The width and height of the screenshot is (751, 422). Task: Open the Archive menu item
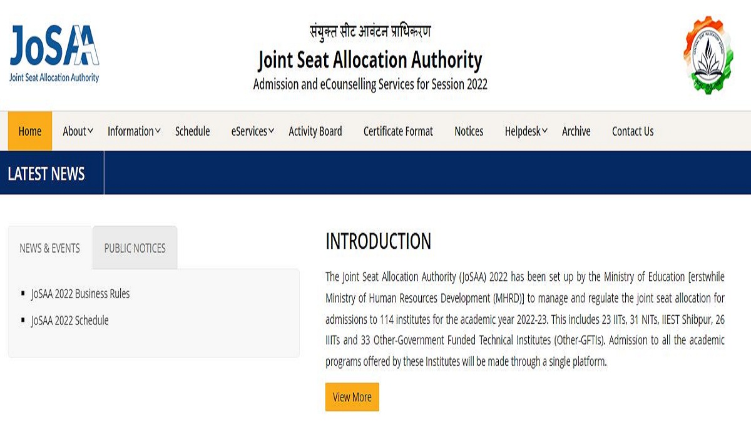pyautogui.click(x=576, y=131)
